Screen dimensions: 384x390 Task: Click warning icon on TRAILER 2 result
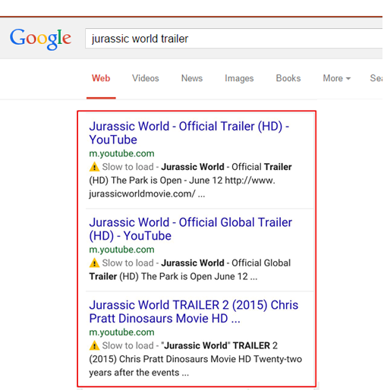click(94, 345)
